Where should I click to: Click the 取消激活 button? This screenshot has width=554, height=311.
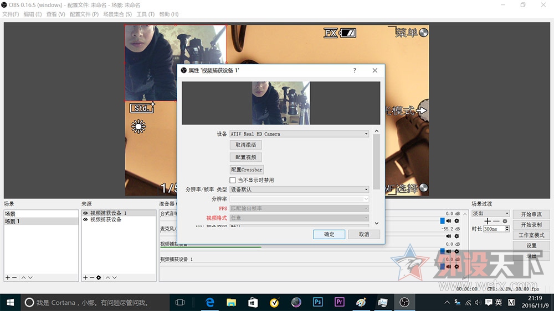tap(246, 145)
